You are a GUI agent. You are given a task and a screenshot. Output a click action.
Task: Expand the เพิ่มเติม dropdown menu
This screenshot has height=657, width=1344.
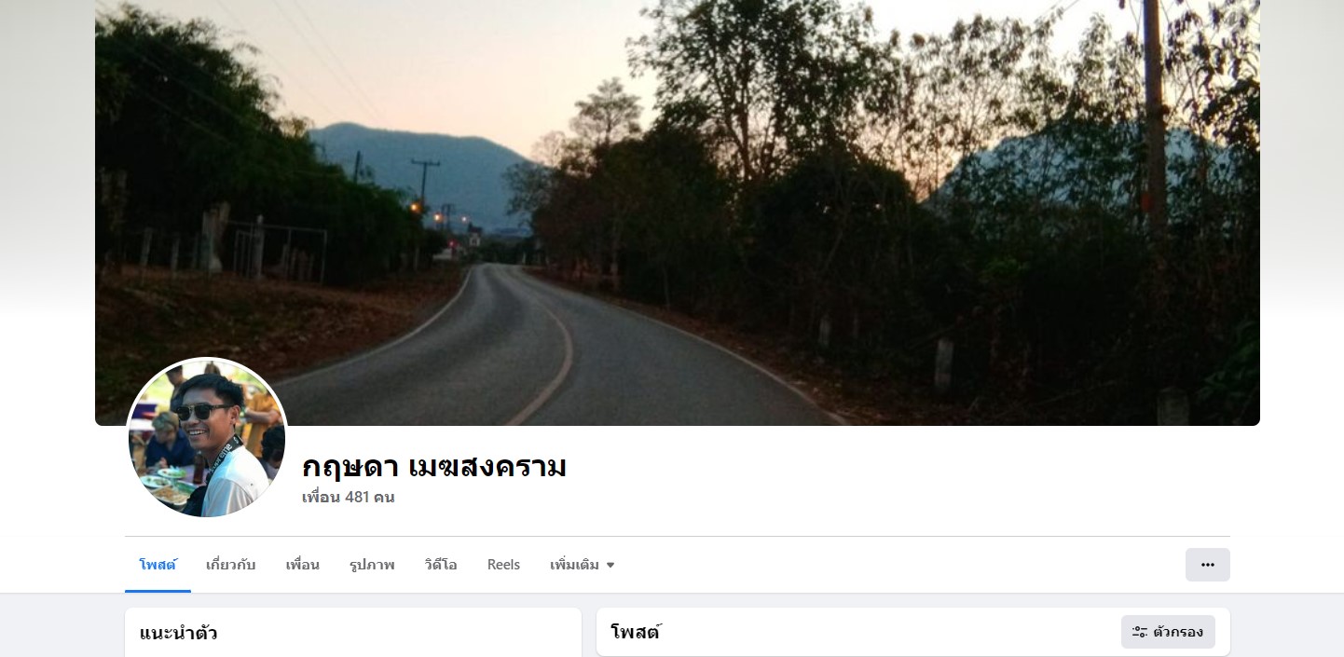(583, 565)
